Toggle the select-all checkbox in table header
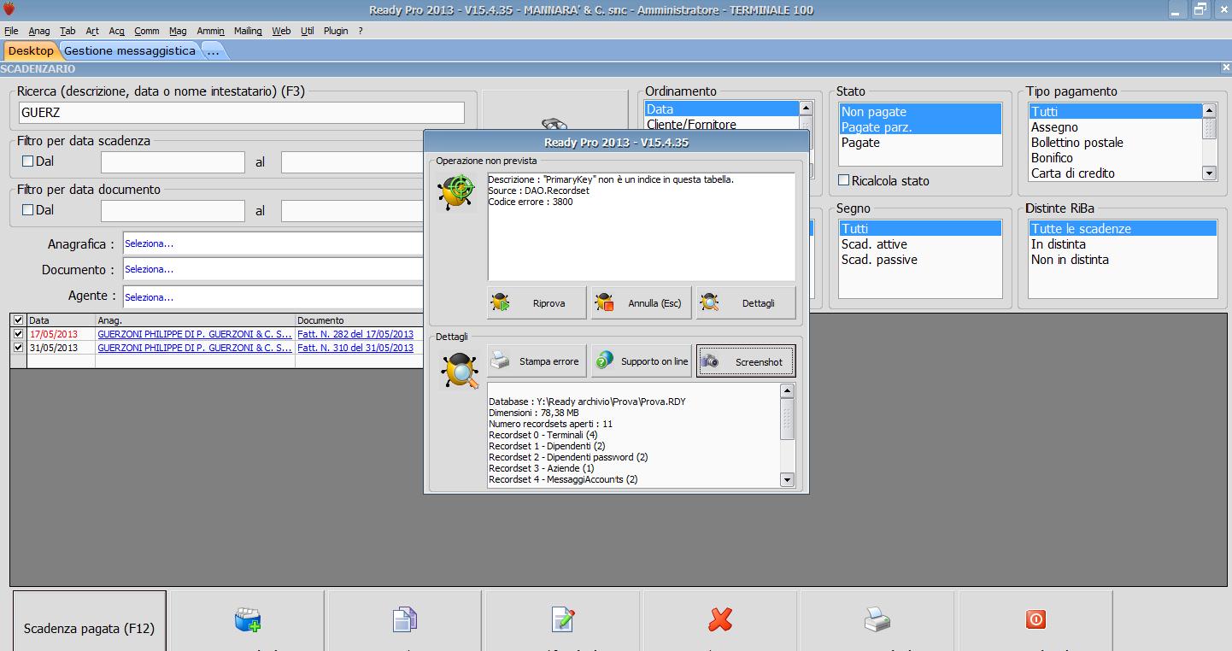1232x651 pixels. tap(18, 320)
